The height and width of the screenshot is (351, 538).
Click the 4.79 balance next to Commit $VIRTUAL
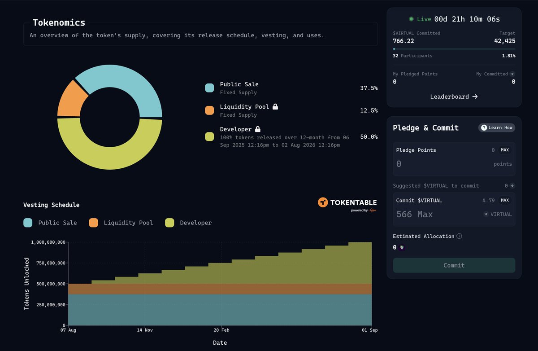click(488, 200)
